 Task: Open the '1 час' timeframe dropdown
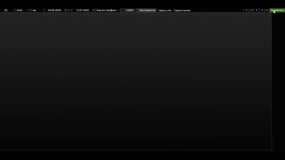click(x=37, y=10)
